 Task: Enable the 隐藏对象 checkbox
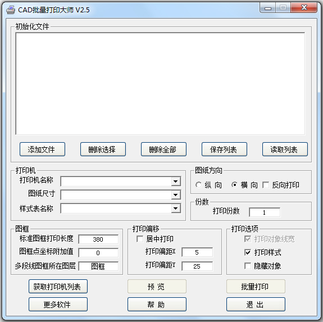click(x=248, y=266)
